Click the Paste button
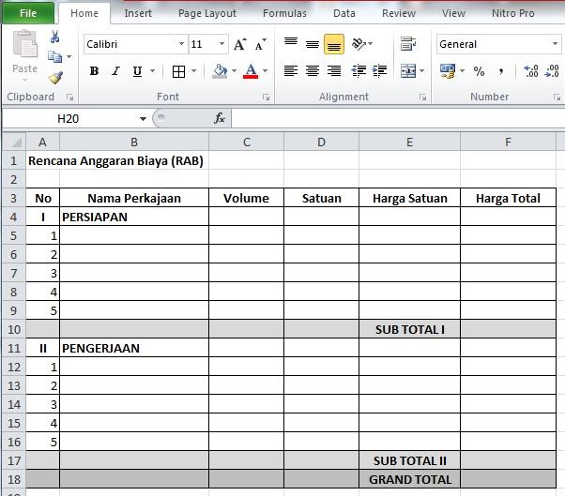 coord(24,53)
